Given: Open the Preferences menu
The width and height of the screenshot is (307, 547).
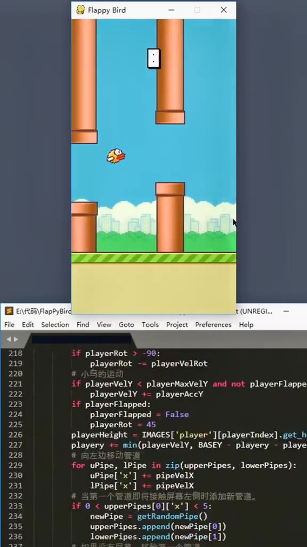Looking at the screenshot, I should (213, 324).
